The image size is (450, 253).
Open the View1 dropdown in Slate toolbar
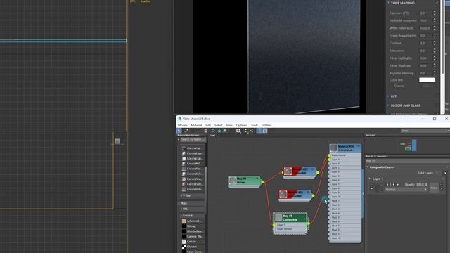[x=425, y=131]
